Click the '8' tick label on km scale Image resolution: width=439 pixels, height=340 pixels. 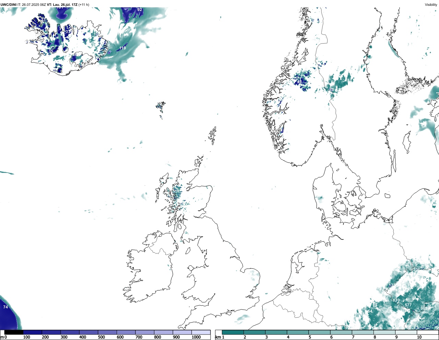coord(375,337)
